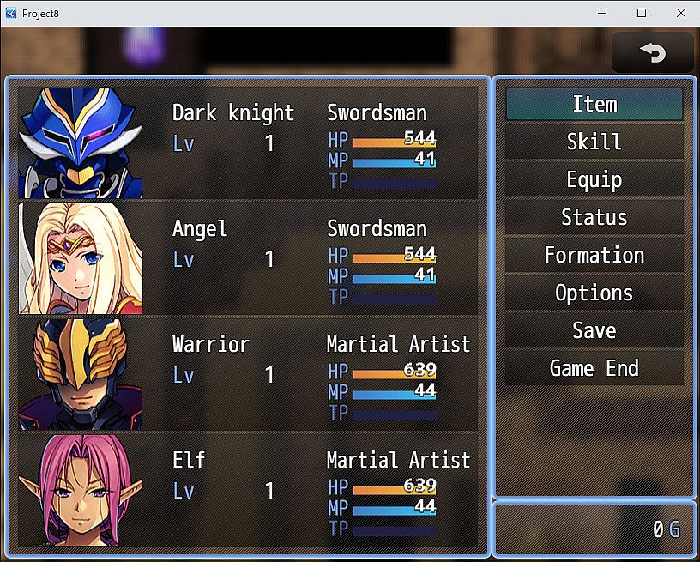700x562 pixels.
Task: Choose Equip from the command list
Action: pos(594,179)
